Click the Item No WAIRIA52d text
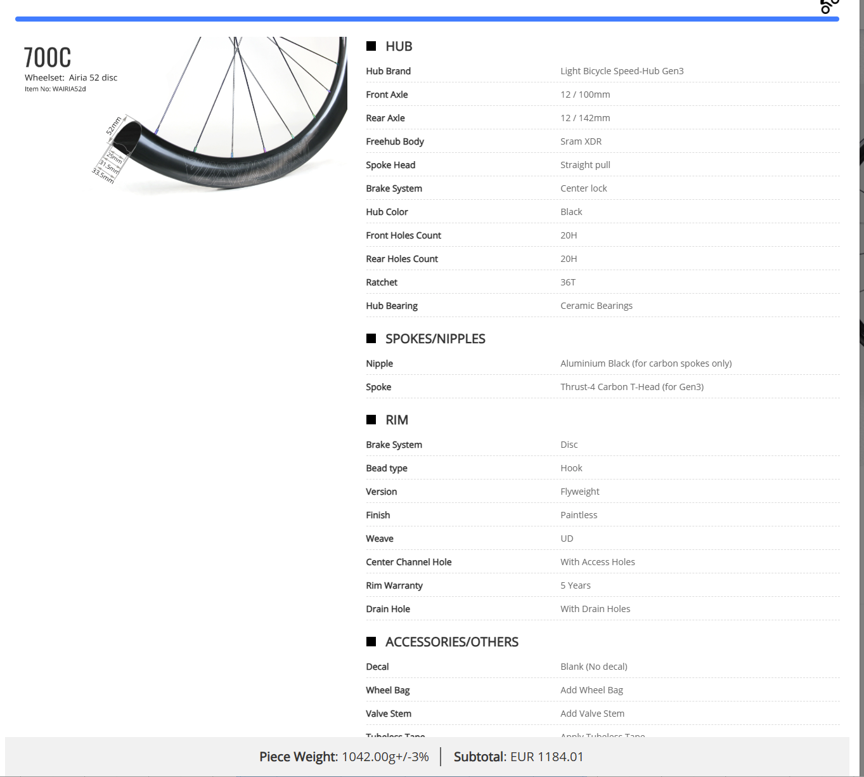864x777 pixels. (55, 89)
